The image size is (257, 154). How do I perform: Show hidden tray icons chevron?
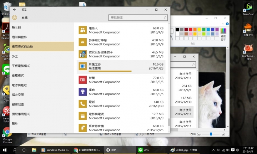click(x=213, y=150)
